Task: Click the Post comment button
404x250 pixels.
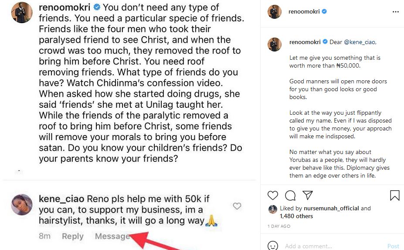Action: (x=393, y=246)
